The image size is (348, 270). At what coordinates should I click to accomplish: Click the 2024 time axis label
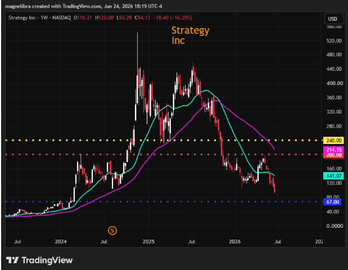[61, 241]
